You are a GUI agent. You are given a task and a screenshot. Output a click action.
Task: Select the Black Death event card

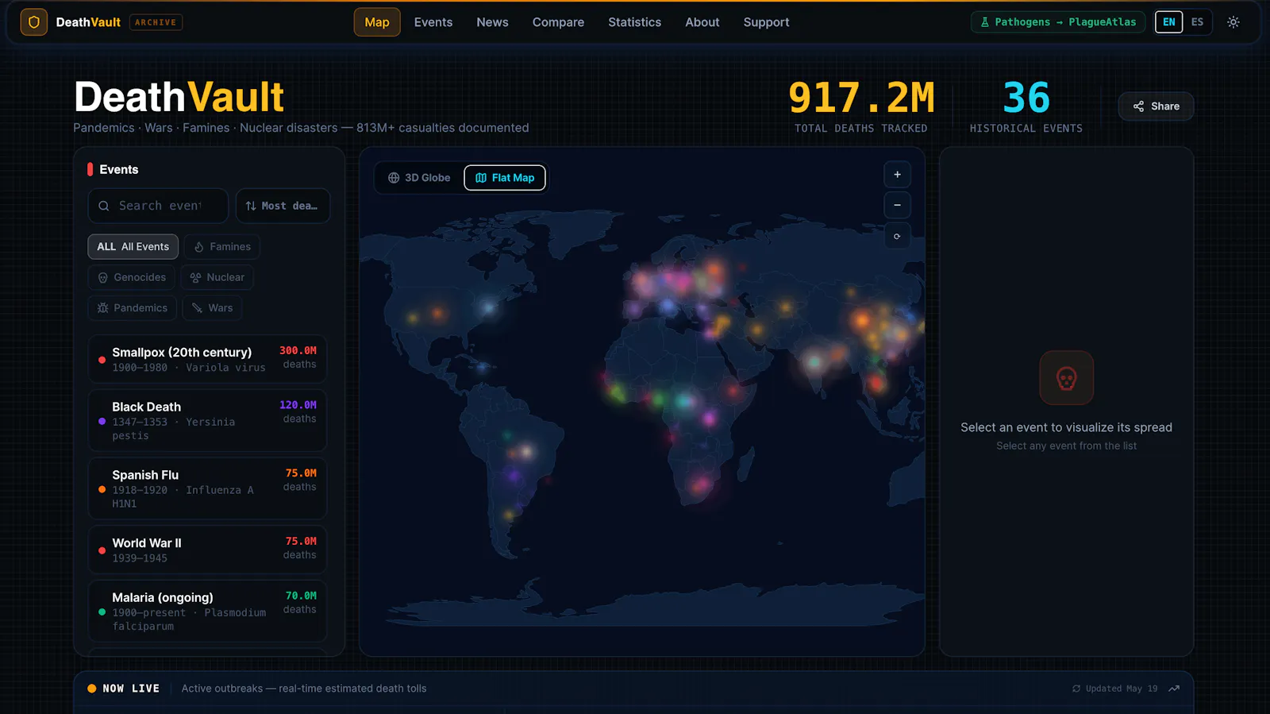tap(207, 420)
